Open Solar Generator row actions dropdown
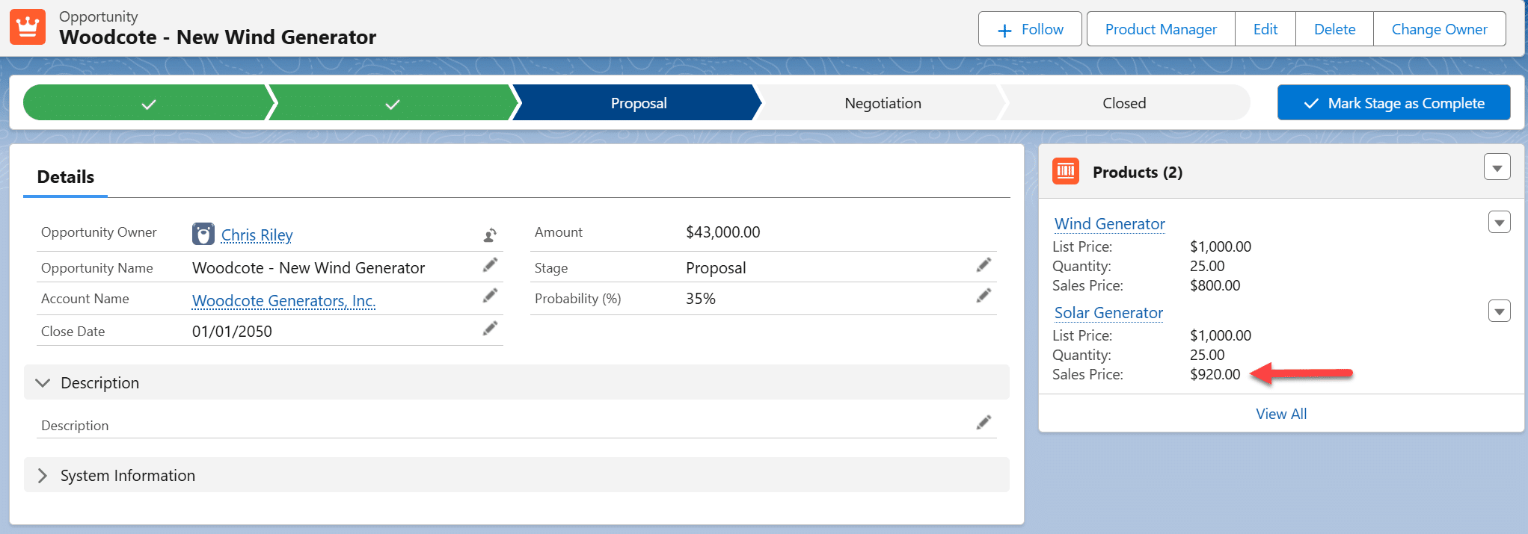1528x534 pixels. click(x=1499, y=311)
